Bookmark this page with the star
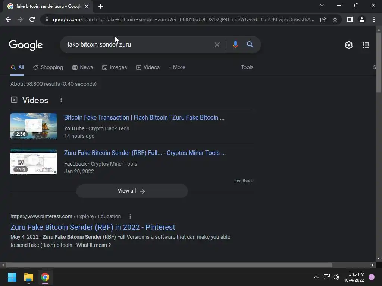This screenshot has width=382, height=286. point(335,19)
